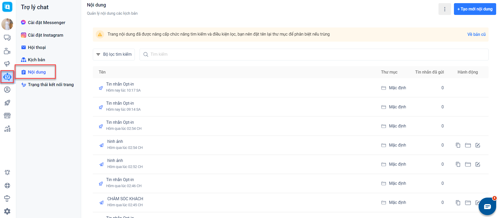498x218 pixels.
Task: Open the store shop icon
Action: [7, 115]
